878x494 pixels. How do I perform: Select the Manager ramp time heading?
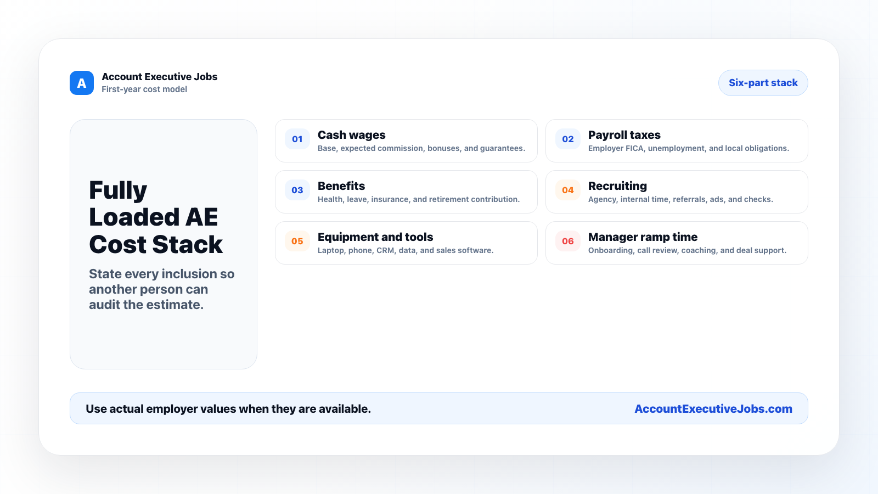(643, 237)
